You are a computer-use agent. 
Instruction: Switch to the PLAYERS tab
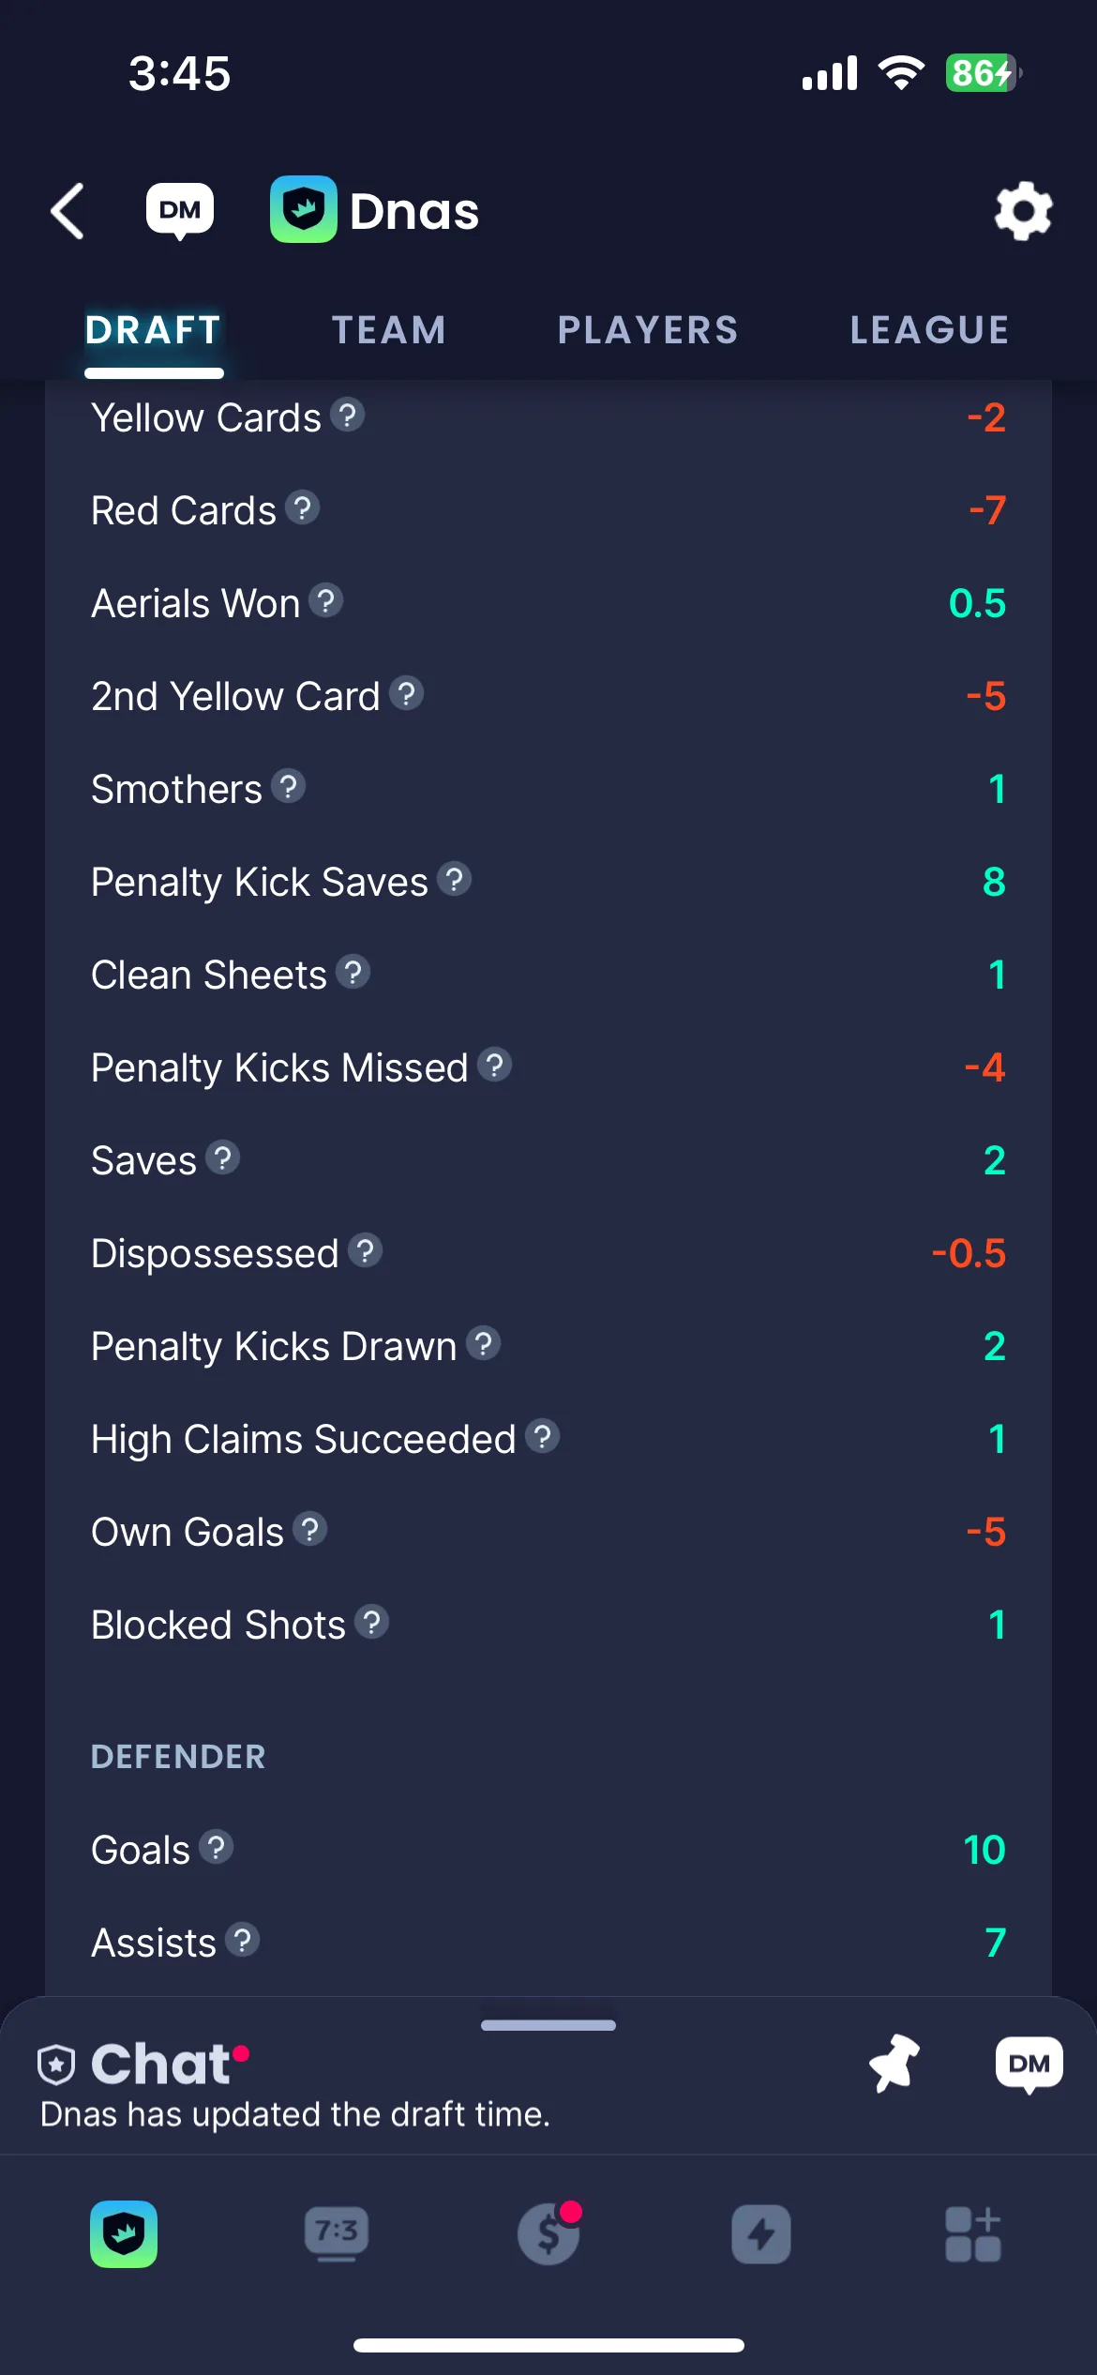coord(648,330)
